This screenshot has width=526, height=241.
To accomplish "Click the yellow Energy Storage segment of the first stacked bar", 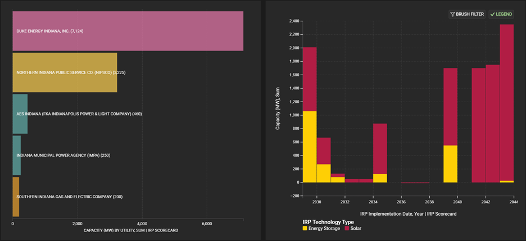I will click(x=310, y=147).
